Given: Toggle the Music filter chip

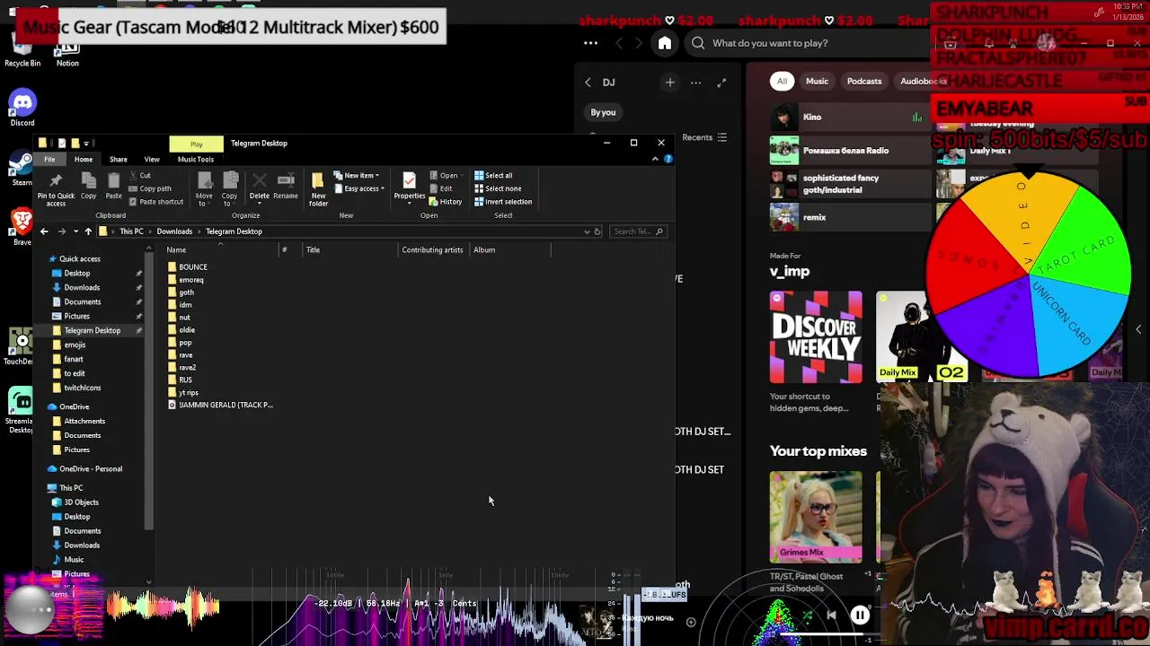Looking at the screenshot, I should click(817, 81).
